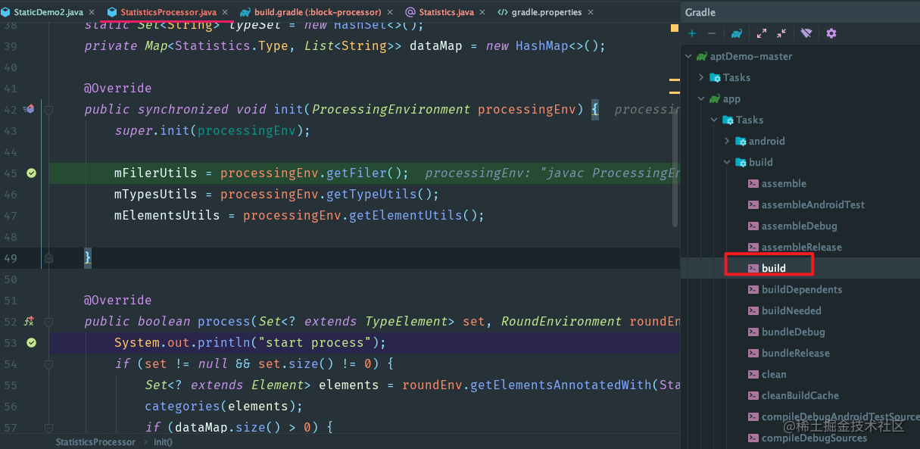
Task: Click the Gradle add project plus icon
Action: pyautogui.click(x=692, y=33)
